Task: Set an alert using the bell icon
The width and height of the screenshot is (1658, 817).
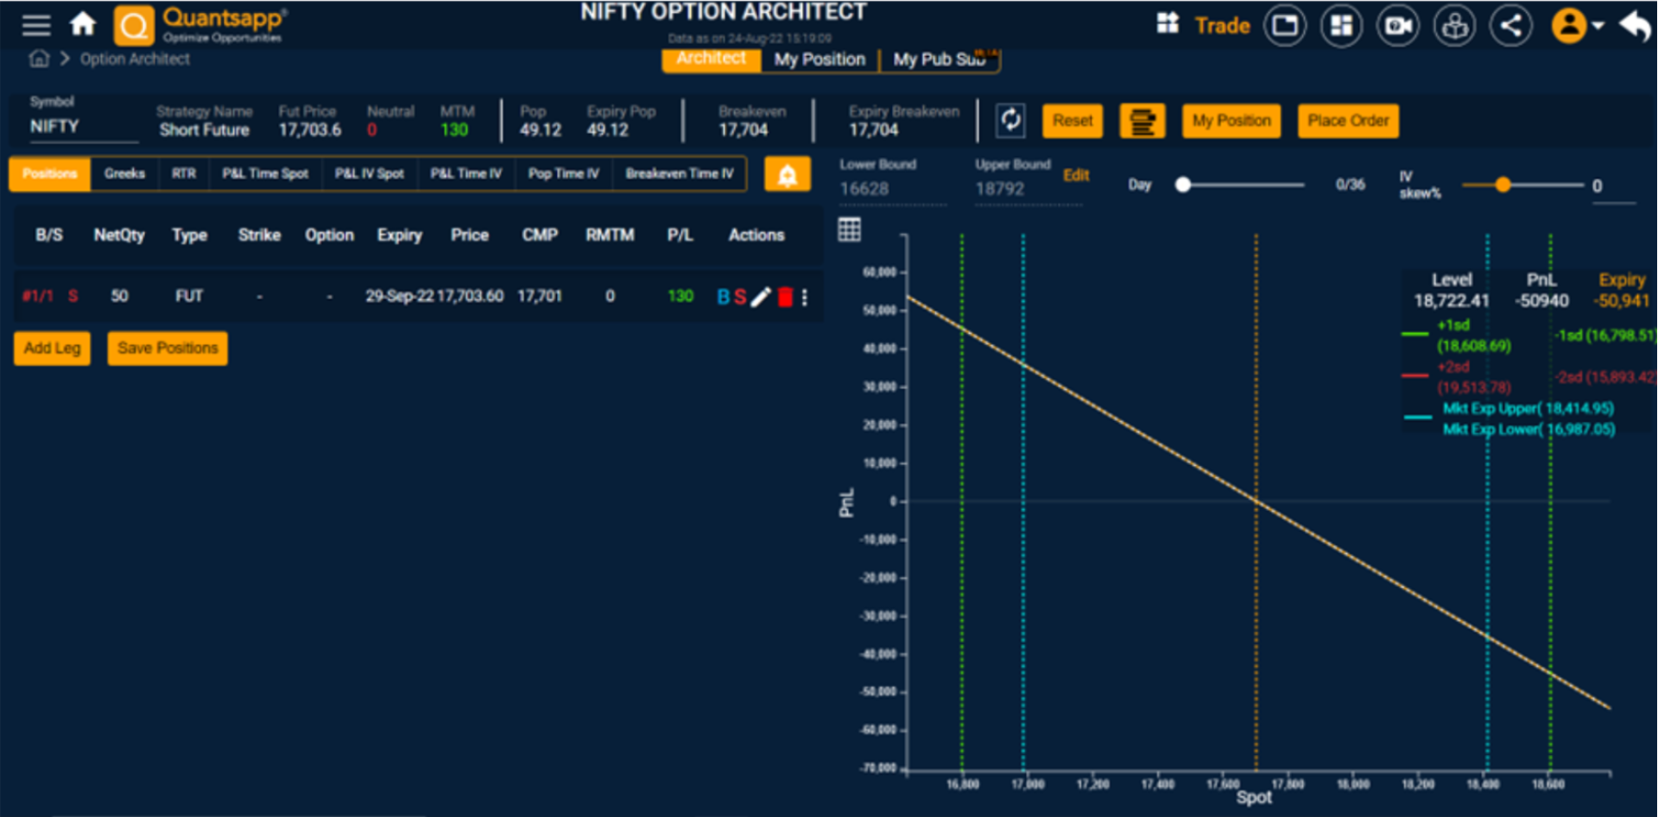Action: [x=788, y=173]
